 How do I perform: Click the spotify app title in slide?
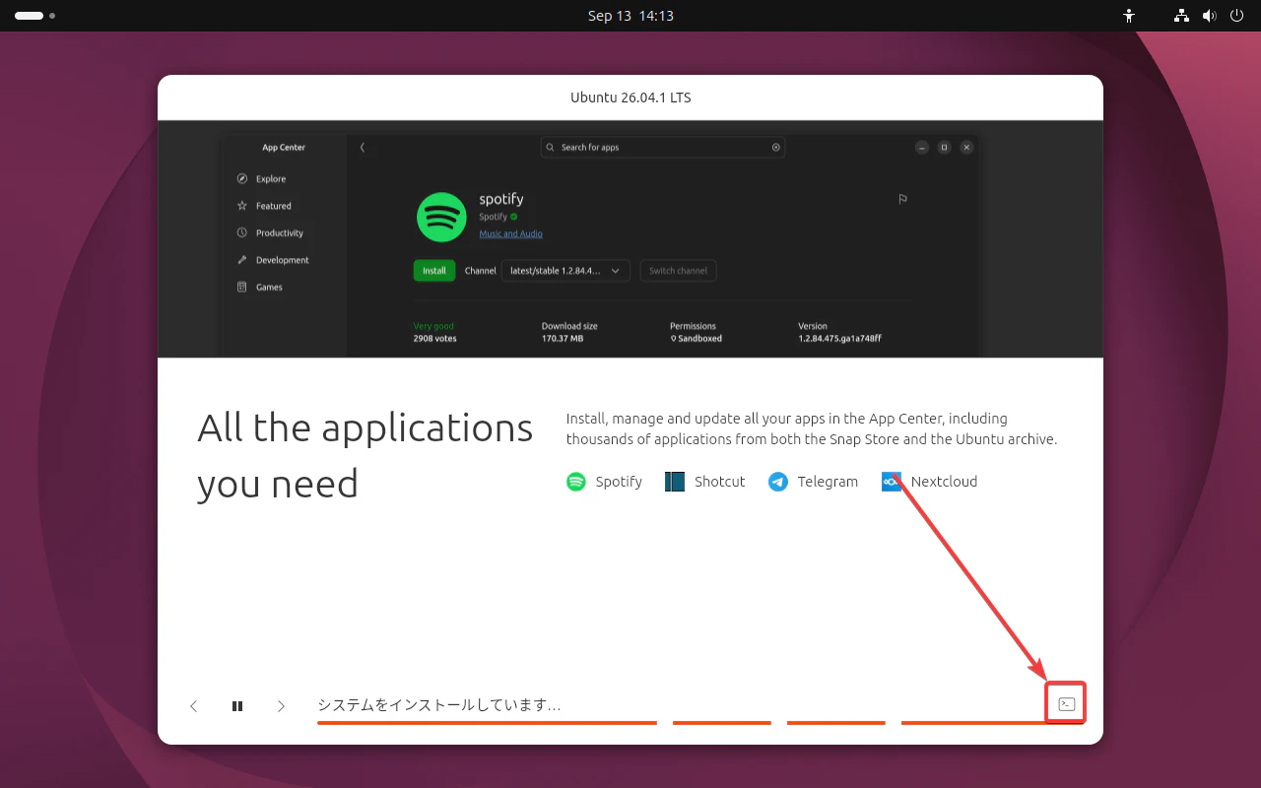[501, 199]
